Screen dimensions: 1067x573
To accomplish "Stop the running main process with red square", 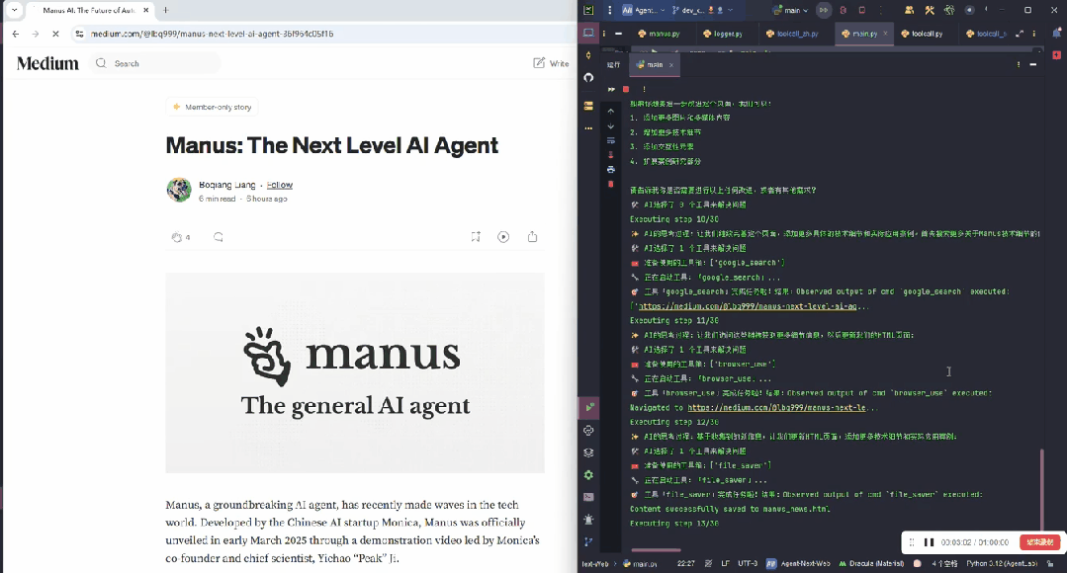I will tap(625, 89).
